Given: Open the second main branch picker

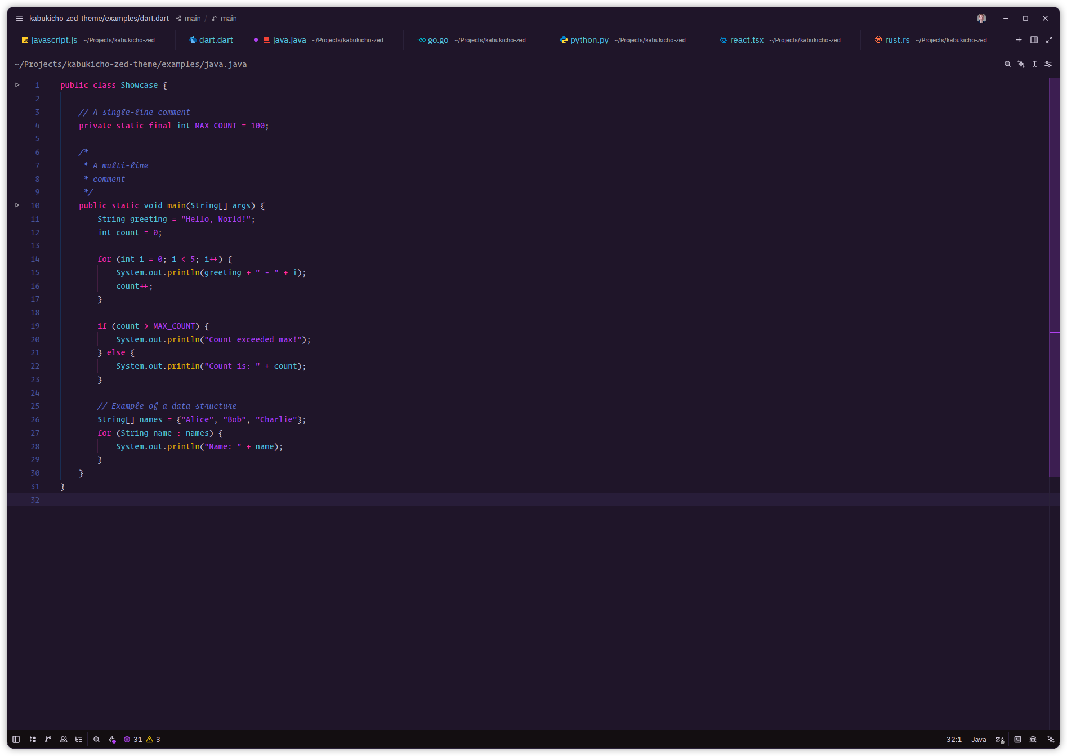Looking at the screenshot, I should point(225,18).
